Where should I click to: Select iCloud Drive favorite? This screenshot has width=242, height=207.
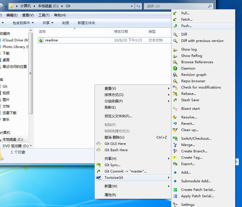[15, 40]
